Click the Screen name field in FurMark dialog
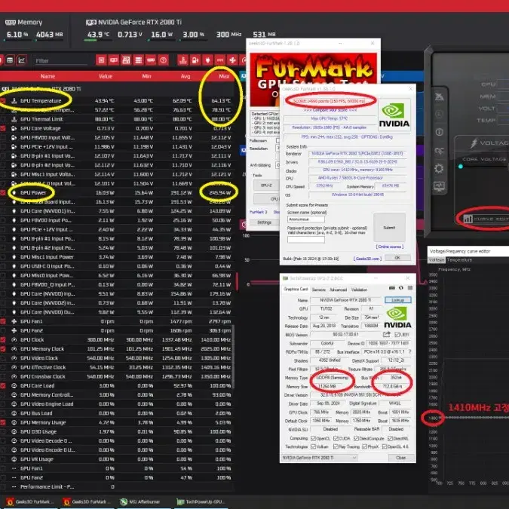This screenshot has height=509, width=509. (x=306, y=219)
